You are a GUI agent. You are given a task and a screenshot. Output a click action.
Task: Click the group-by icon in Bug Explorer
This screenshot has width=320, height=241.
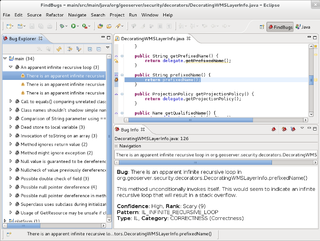79,49
